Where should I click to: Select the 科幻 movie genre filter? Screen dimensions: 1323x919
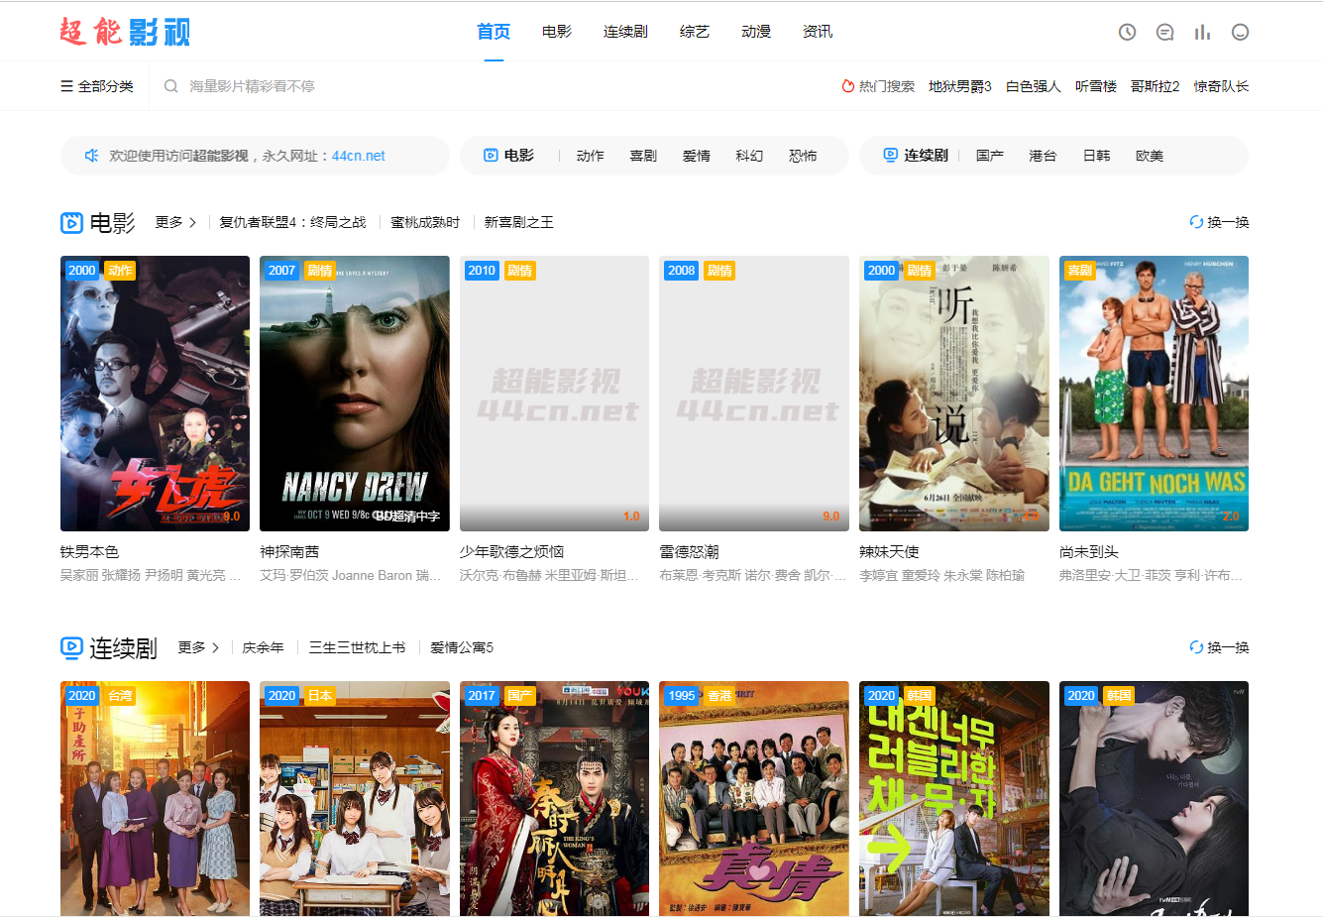pyautogui.click(x=749, y=156)
